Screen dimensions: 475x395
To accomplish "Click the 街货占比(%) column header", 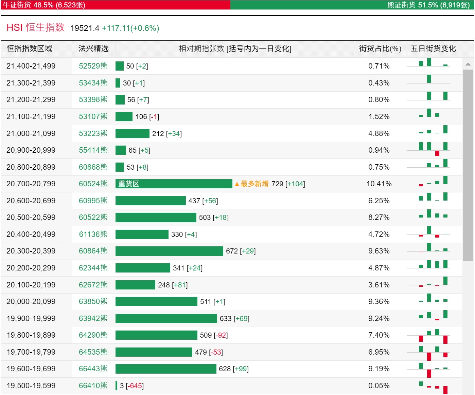I will (x=380, y=49).
